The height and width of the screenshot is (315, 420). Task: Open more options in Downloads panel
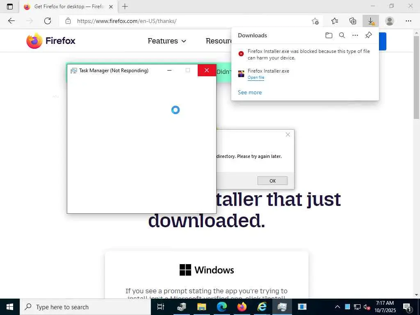[x=355, y=35]
